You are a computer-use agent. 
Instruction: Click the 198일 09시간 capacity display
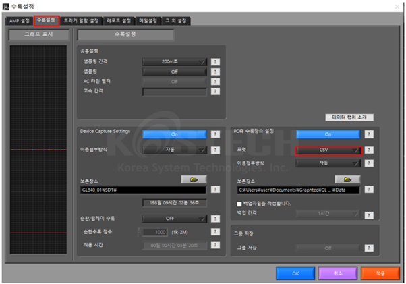[x=175, y=203]
